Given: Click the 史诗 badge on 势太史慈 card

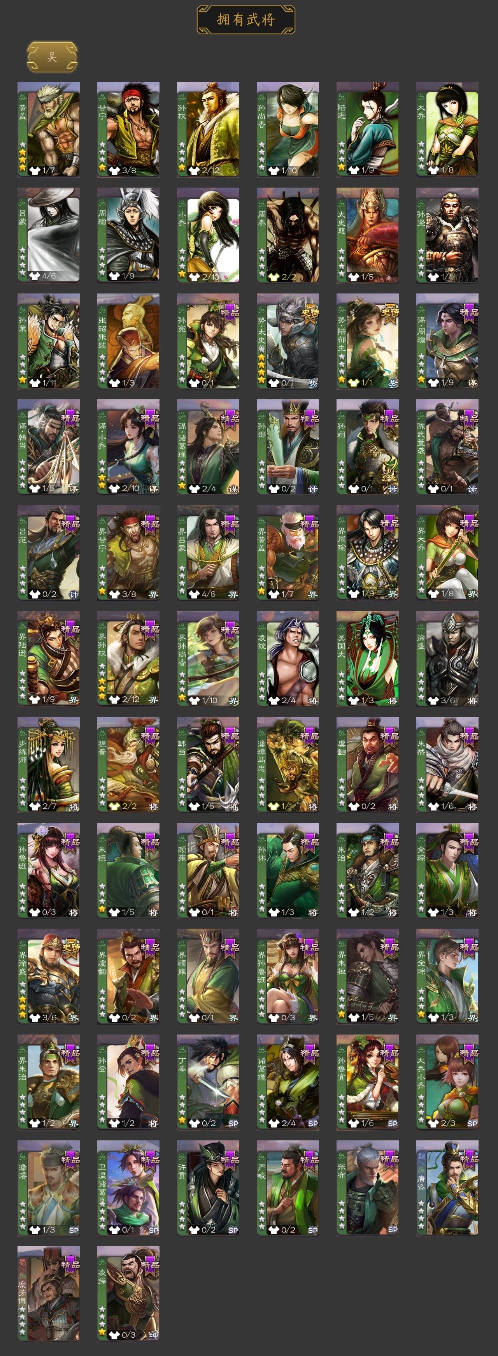Looking at the screenshot, I should (310, 312).
